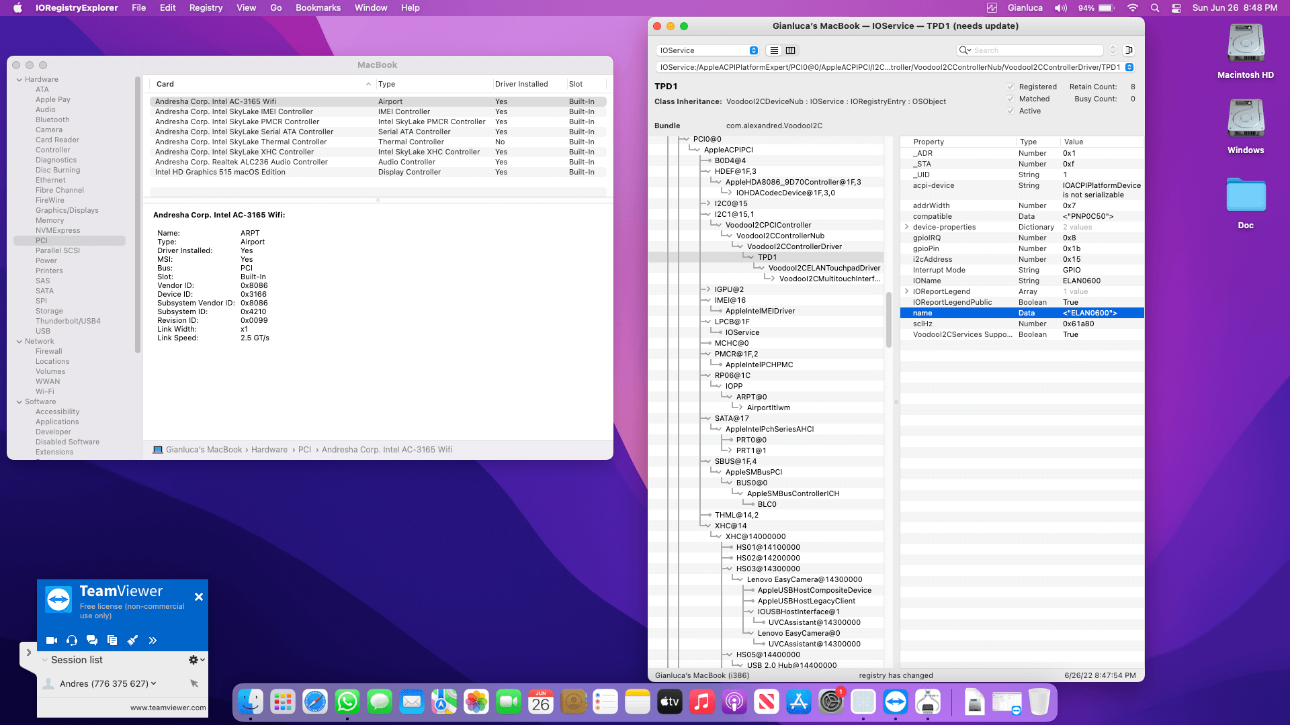Click the System Information sidebar scrollbar

click(x=138, y=215)
